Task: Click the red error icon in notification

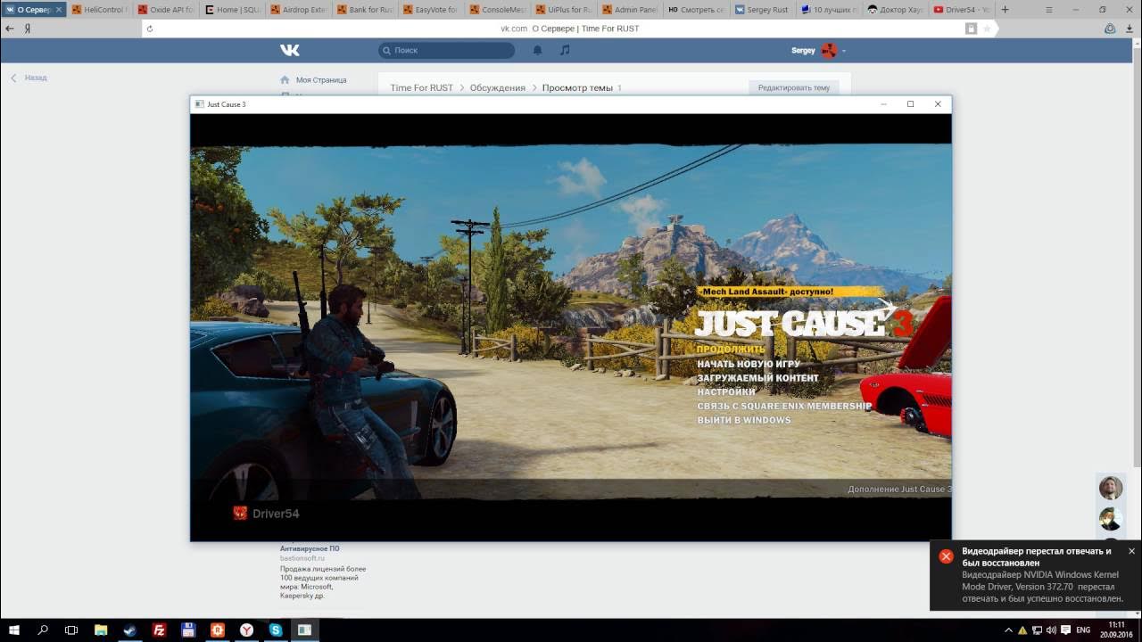Action: 946,556
